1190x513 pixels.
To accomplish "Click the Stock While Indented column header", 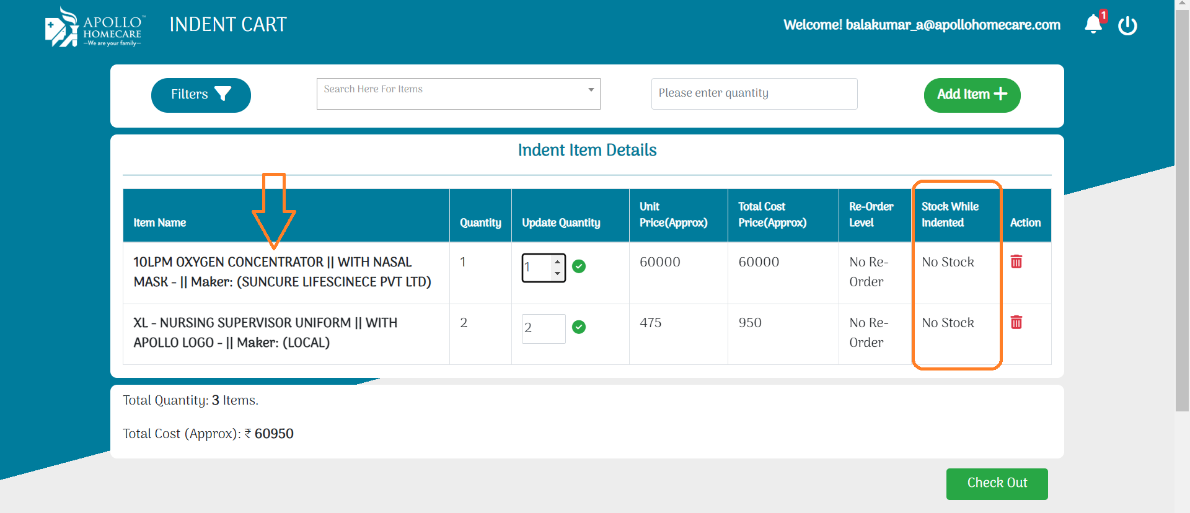I will (950, 214).
